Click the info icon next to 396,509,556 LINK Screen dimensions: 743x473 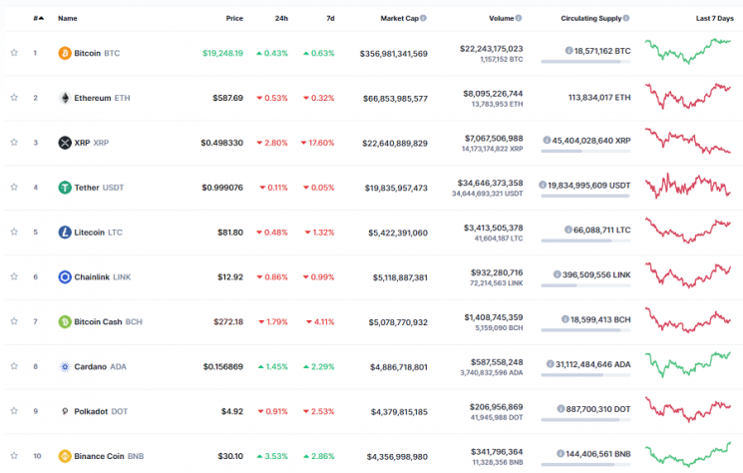pyautogui.click(x=557, y=274)
